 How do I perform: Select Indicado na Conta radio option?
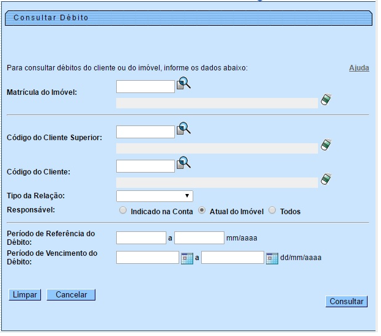click(x=124, y=211)
